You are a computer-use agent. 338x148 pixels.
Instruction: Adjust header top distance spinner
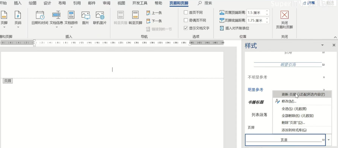(267, 12)
